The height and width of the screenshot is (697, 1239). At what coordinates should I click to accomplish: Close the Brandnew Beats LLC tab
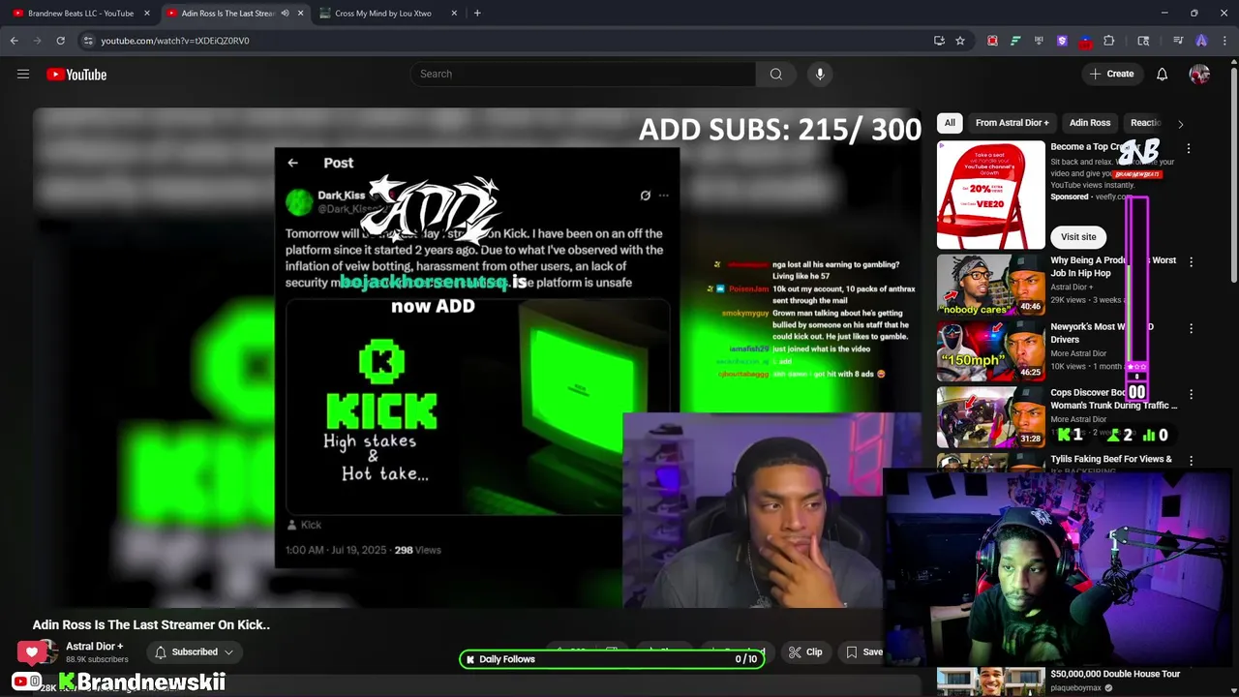coord(147,14)
